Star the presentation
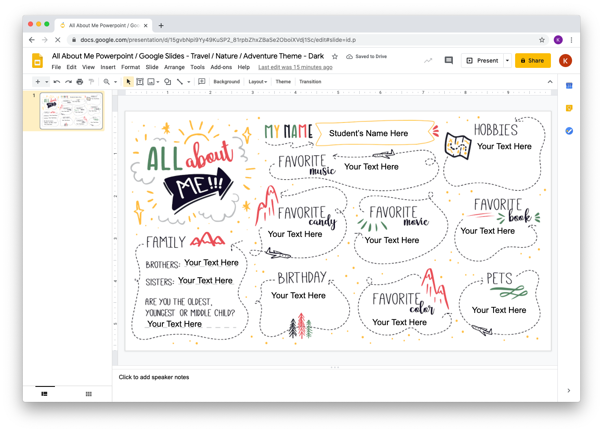Screen dimensions: 603x432 [x=334, y=56]
